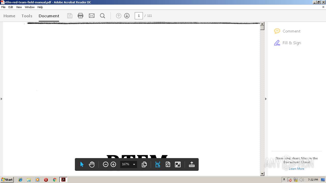
Task: Collapse the right tools pane
Action: (266, 99)
